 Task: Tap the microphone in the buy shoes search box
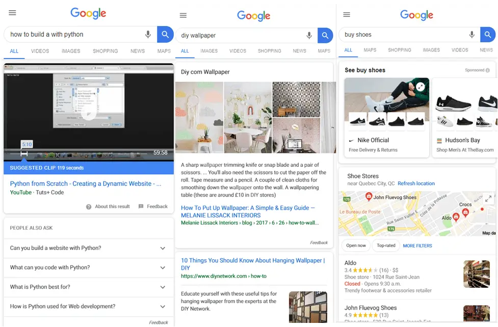472,35
